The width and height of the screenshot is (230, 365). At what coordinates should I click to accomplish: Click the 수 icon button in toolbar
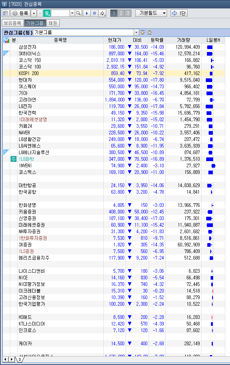click(x=102, y=13)
